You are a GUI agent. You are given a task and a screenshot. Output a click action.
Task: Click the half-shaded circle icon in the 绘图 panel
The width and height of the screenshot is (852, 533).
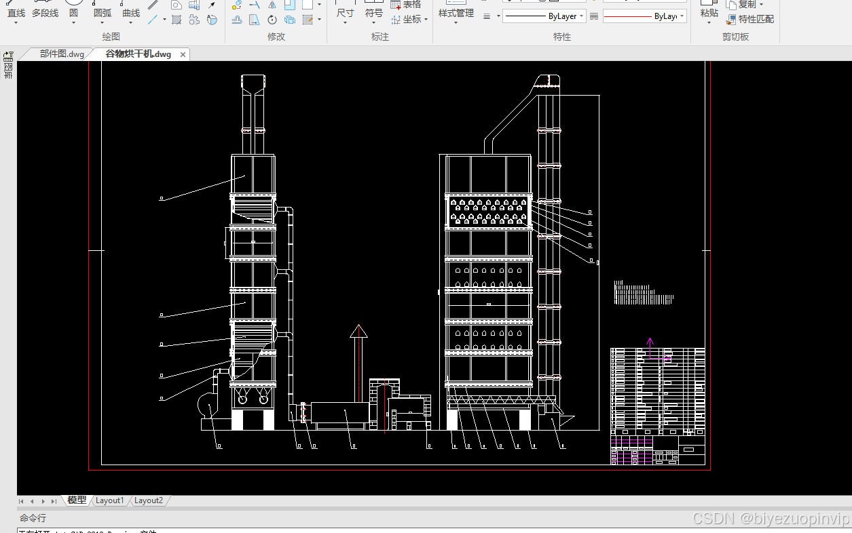pyautogui.click(x=212, y=20)
